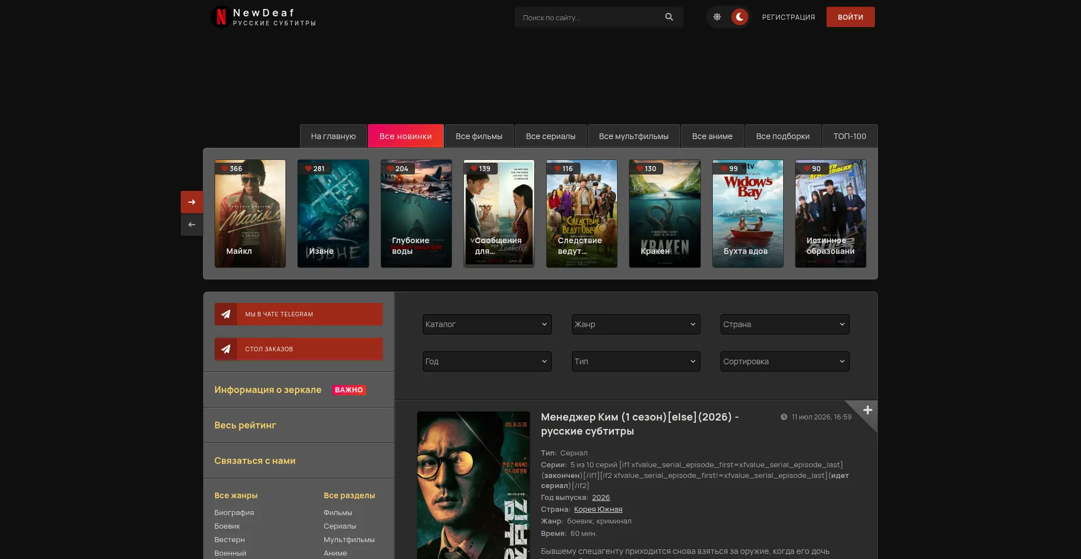Open Аниме section link
This screenshot has height=559, width=1081.
tap(335, 553)
